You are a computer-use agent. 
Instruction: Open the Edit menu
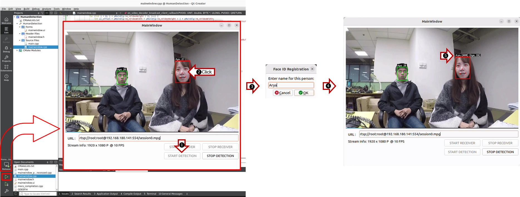[11, 9]
